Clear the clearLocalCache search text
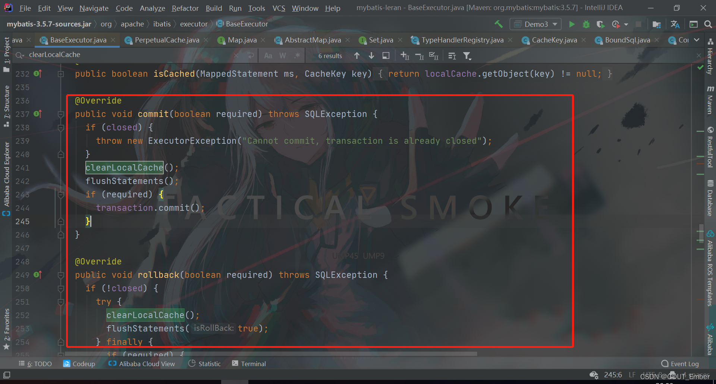This screenshot has width=716, height=384. point(236,55)
